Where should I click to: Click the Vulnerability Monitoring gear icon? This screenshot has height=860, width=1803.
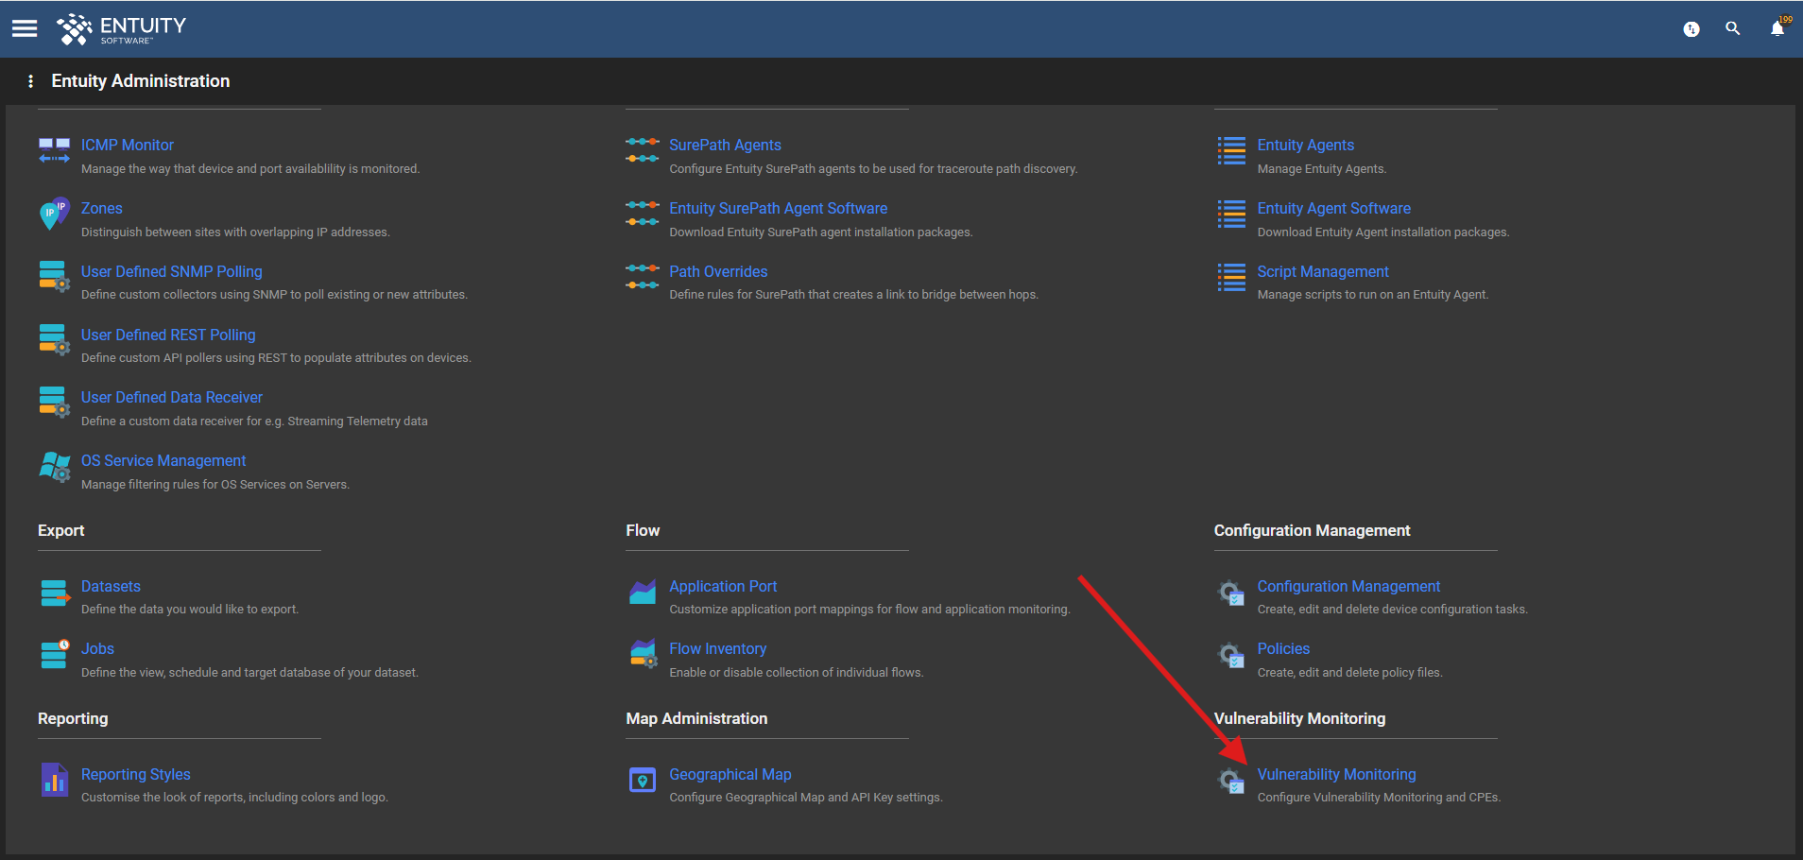[x=1231, y=781]
